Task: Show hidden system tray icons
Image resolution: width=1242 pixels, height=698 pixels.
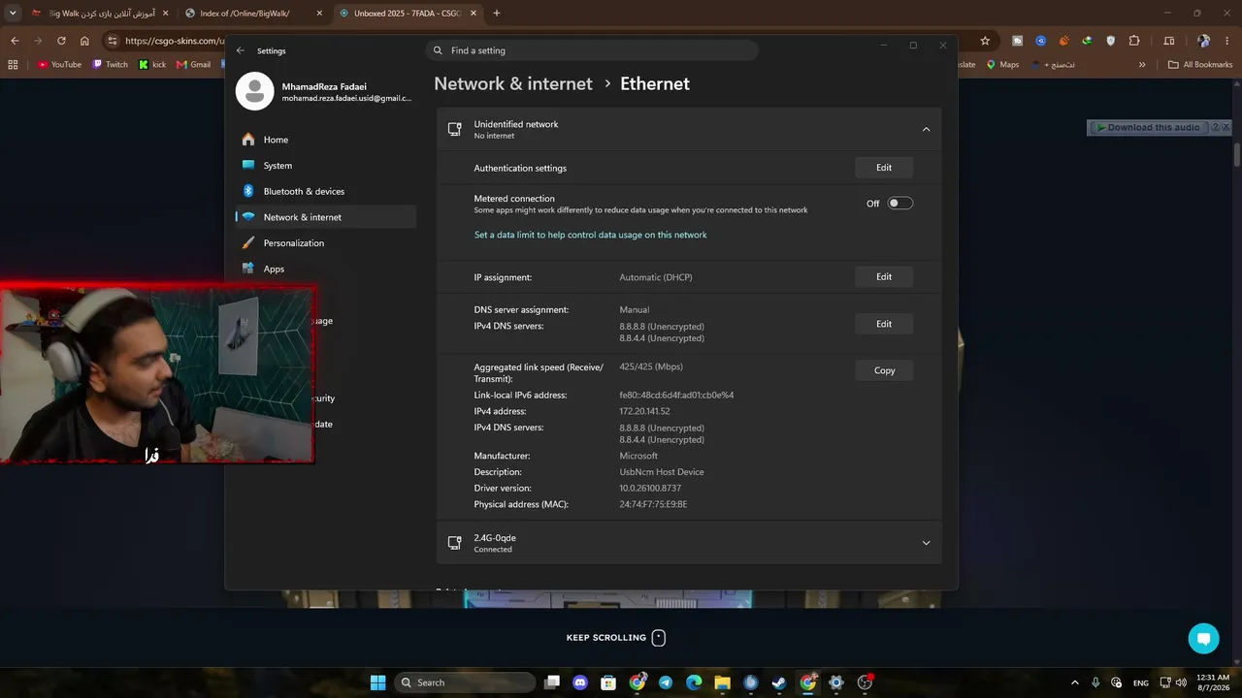Action: pyautogui.click(x=1074, y=682)
